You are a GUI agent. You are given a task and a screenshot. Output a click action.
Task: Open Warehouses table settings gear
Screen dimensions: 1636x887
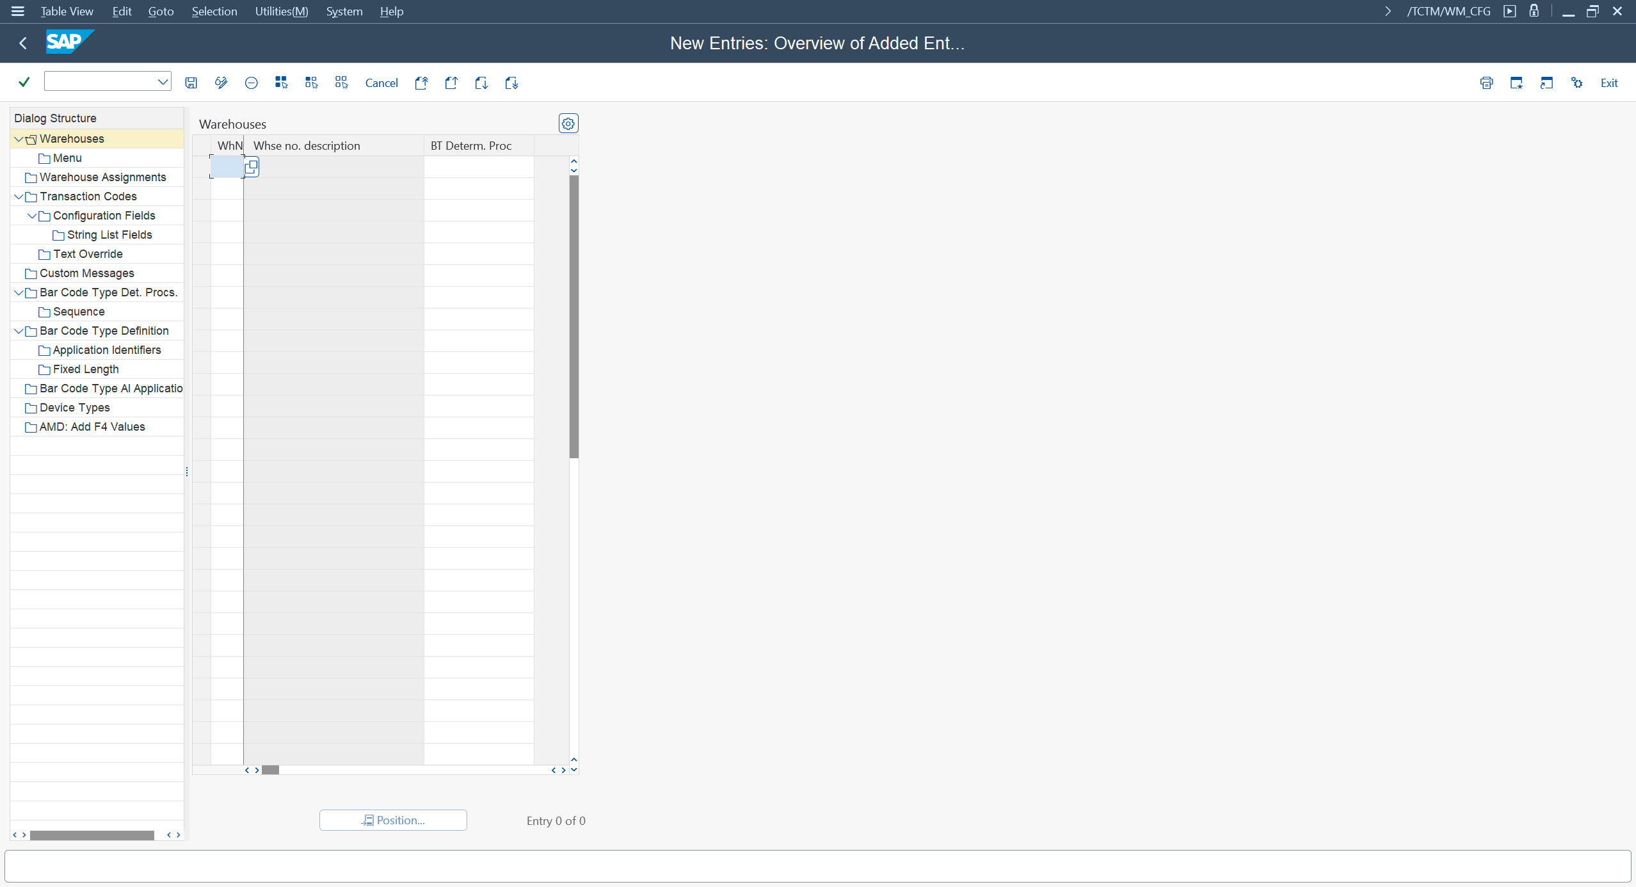pyautogui.click(x=568, y=124)
